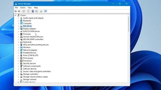The image size is (161, 90).
Task: Click the Print queues printer icon
Action: [x=21, y=58]
